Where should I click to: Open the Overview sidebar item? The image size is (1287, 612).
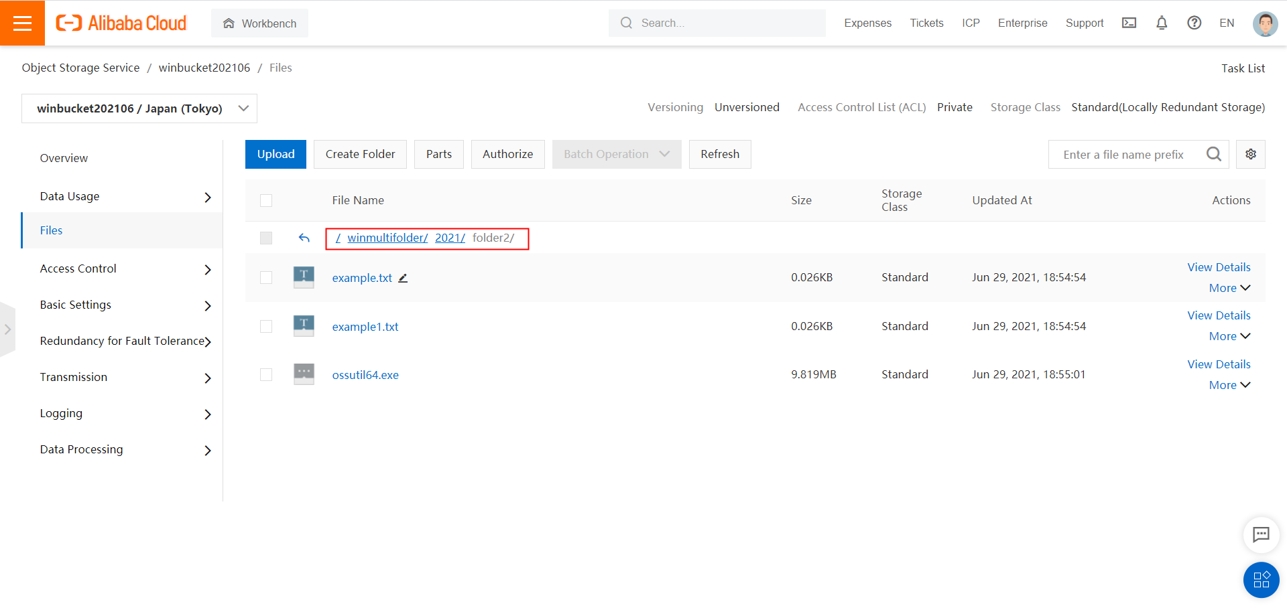point(64,158)
